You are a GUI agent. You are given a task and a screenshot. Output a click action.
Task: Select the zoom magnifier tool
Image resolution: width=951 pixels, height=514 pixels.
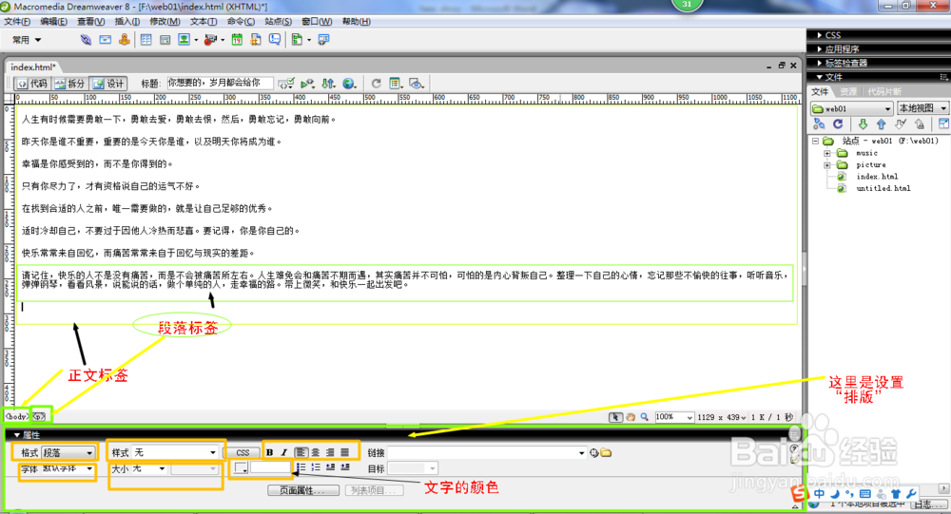click(644, 417)
